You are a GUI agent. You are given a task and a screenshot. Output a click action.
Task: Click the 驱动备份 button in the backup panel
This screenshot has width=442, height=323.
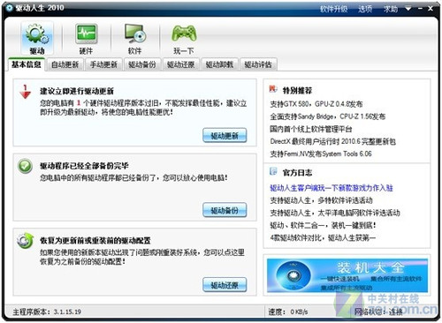coord(225,210)
